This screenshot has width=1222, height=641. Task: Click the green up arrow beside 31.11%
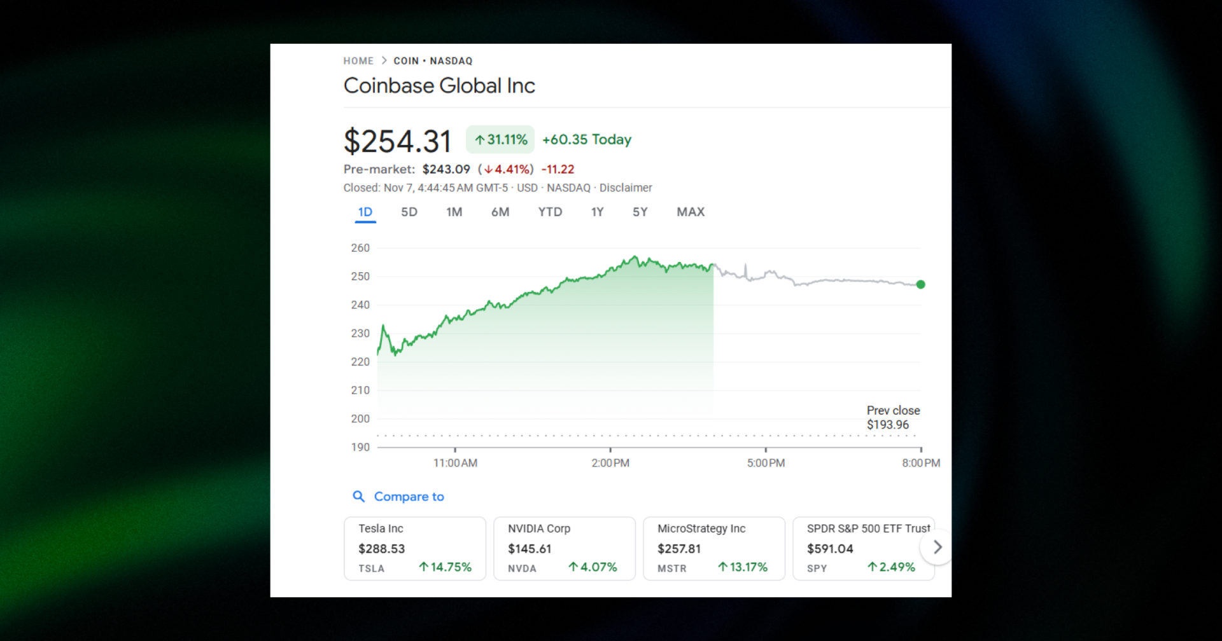coord(481,139)
